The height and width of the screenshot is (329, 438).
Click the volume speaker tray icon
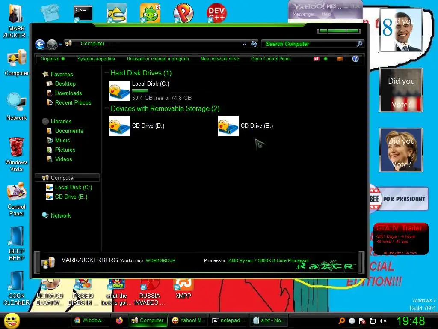pyautogui.click(x=383, y=321)
